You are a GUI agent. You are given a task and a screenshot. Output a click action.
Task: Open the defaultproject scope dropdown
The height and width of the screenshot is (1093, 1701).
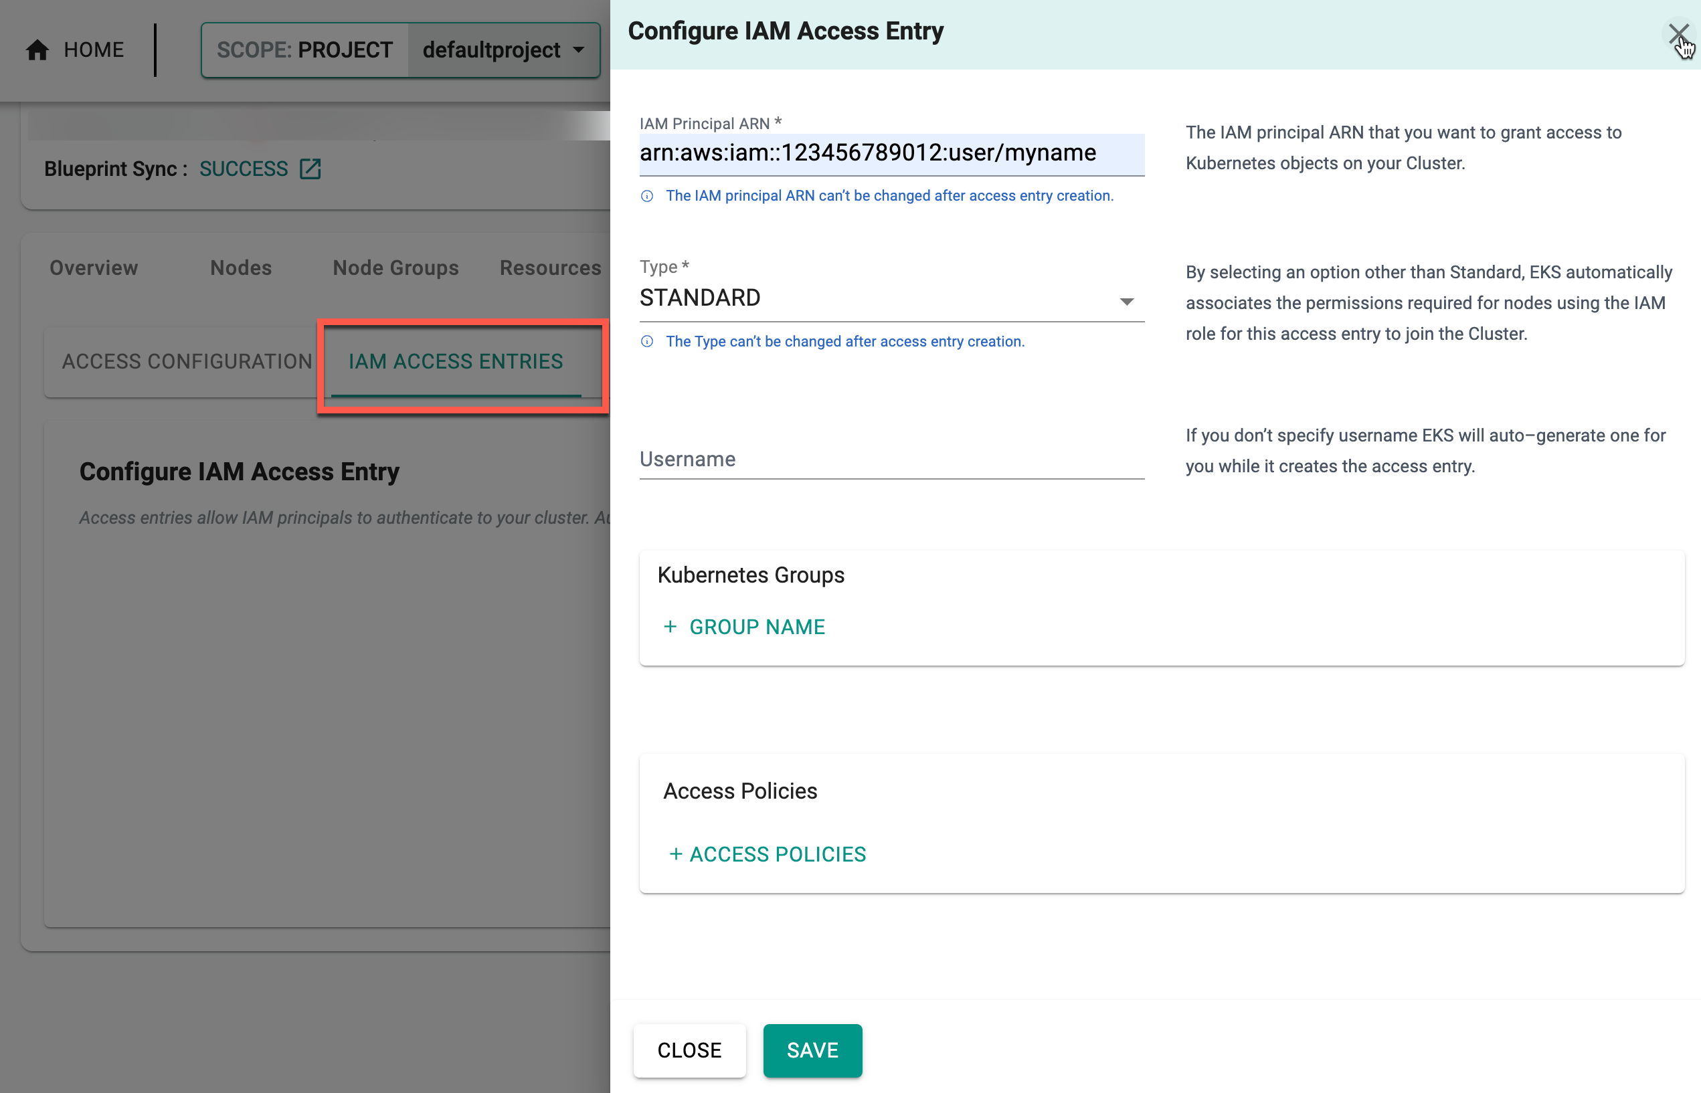tap(504, 49)
